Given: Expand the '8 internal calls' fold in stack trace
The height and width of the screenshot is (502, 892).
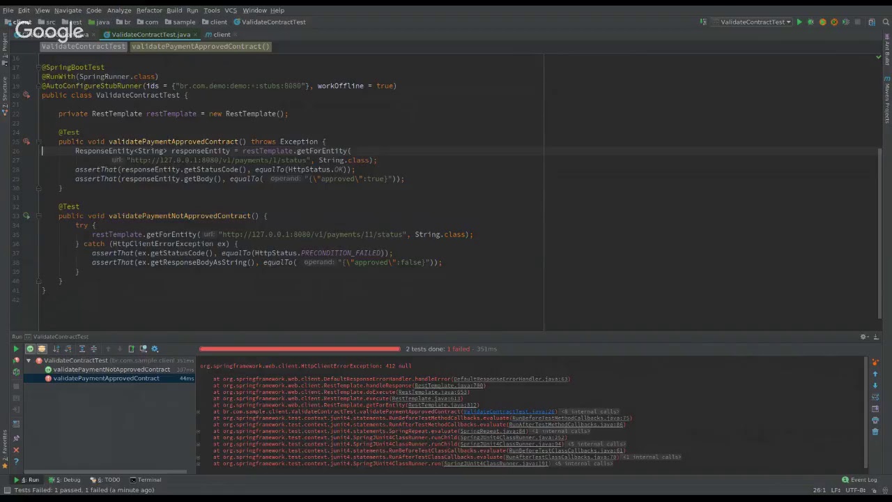Looking at the screenshot, I should tap(590, 412).
